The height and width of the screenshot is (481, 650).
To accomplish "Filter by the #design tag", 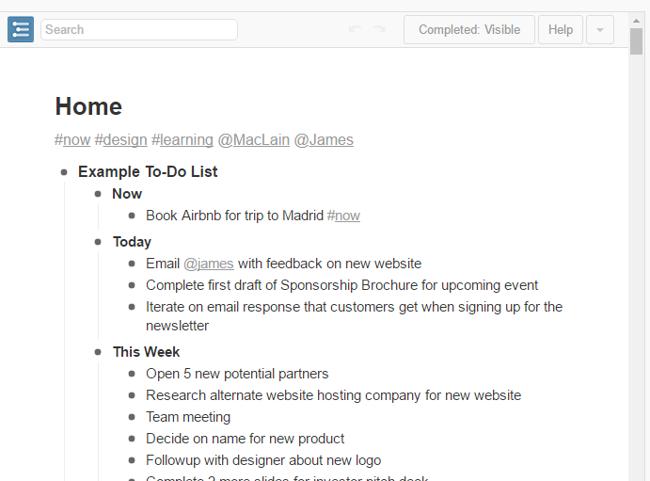I will [x=121, y=140].
